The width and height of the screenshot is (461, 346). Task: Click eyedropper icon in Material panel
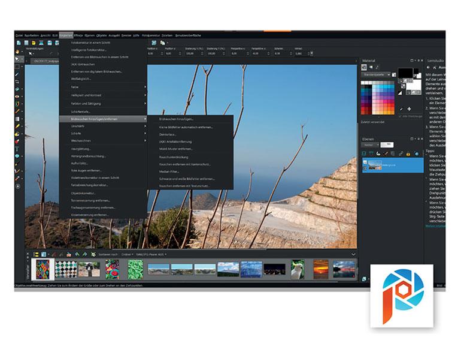401,109
